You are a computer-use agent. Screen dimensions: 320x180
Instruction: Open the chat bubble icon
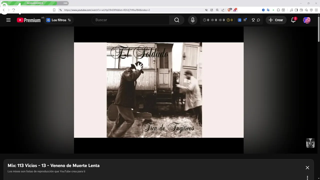point(258,20)
